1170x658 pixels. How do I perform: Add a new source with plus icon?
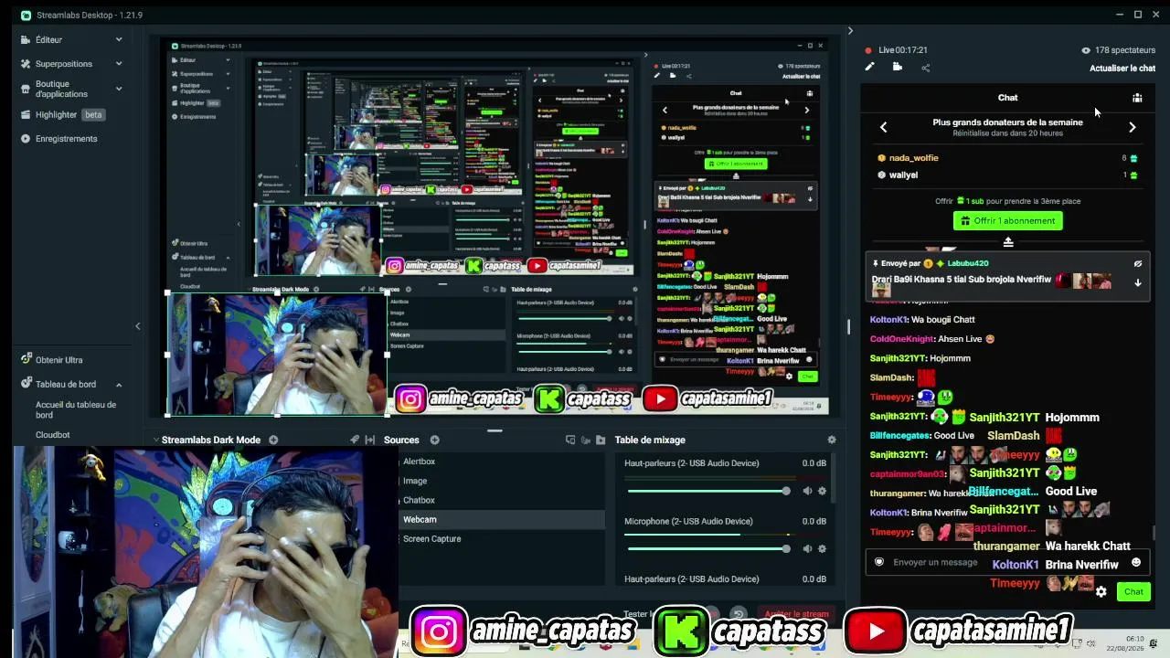coord(435,440)
